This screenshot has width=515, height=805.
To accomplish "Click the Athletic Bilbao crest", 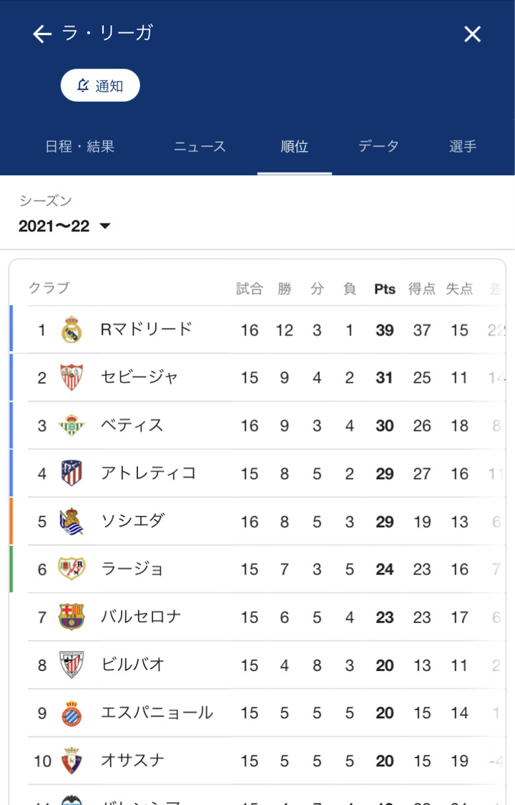I will point(72,665).
